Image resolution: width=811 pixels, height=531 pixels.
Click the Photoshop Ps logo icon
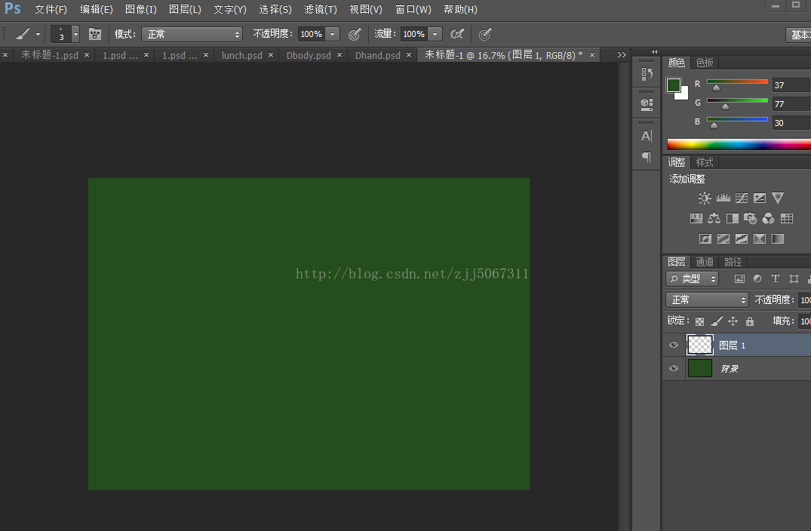[x=13, y=9]
